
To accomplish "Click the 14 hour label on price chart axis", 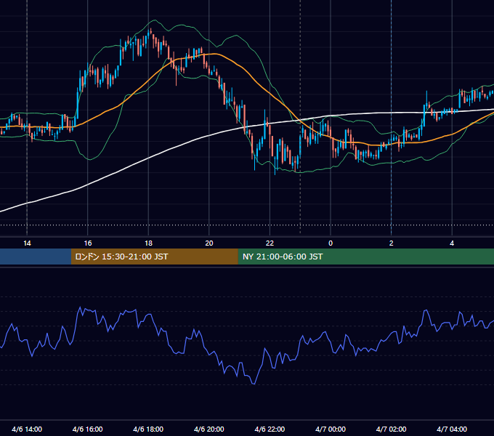I will [x=27, y=243].
